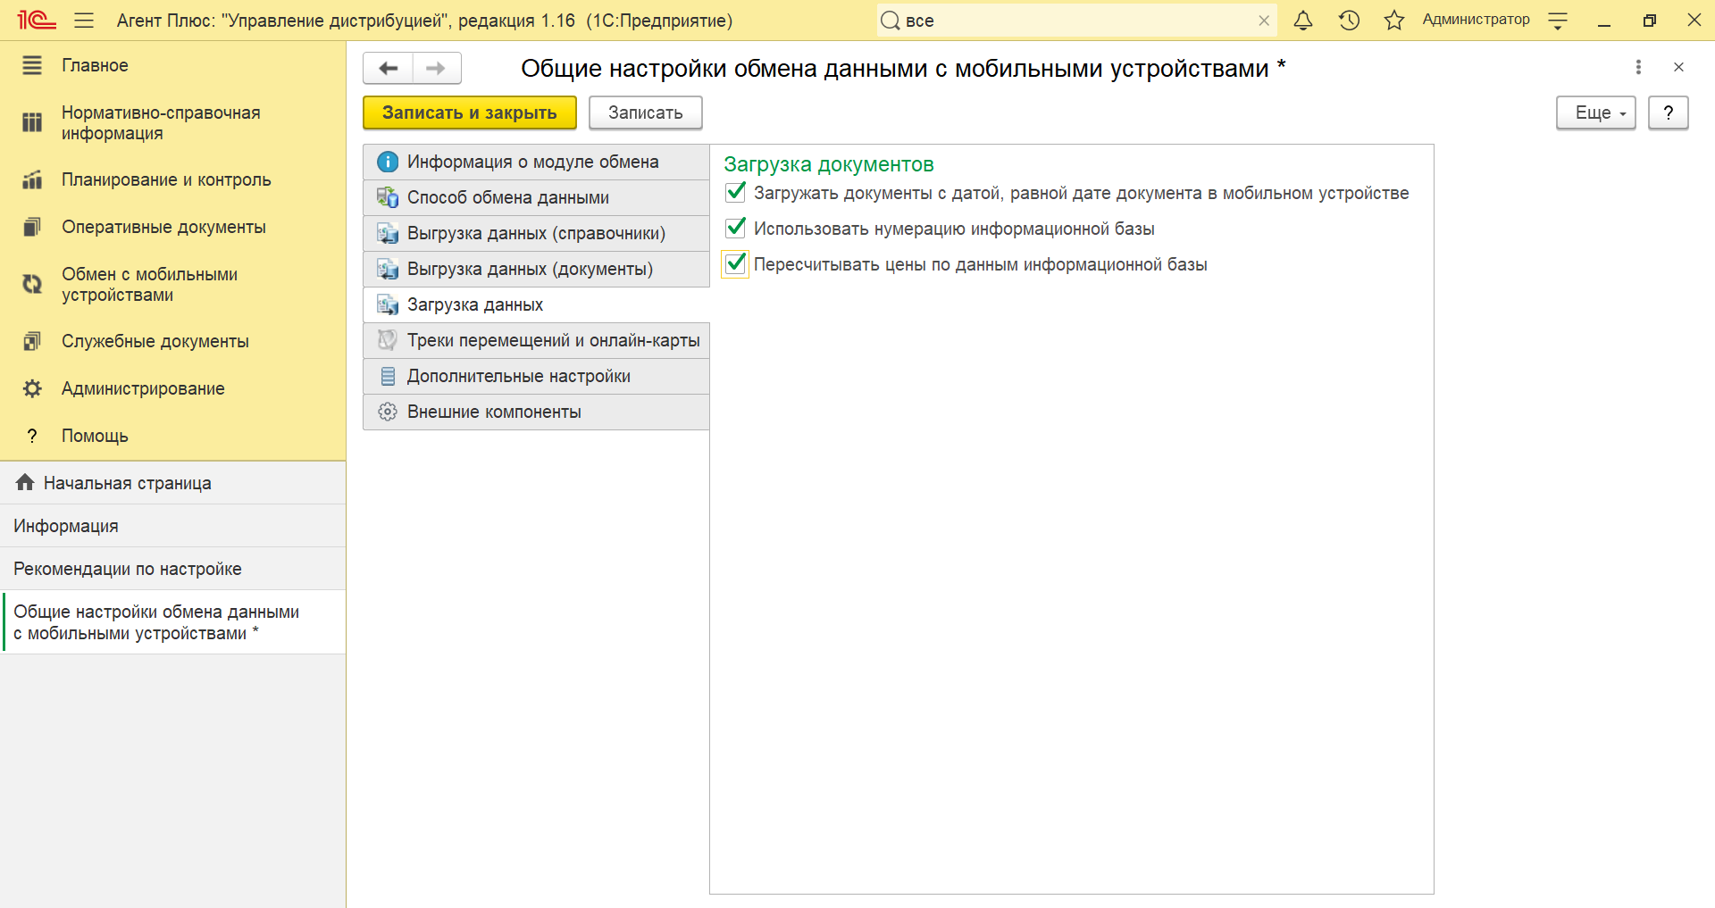Screen dimensions: 1715x908
Task: Open service settings dropdown next to Администратор
Action: (x=1558, y=21)
